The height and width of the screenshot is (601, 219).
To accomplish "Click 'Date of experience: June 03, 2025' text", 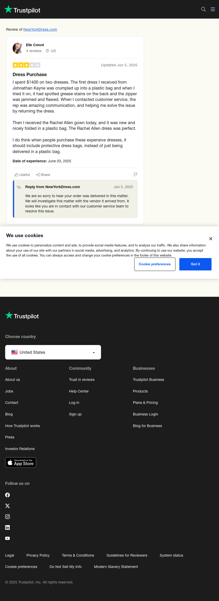I will click(42, 161).
